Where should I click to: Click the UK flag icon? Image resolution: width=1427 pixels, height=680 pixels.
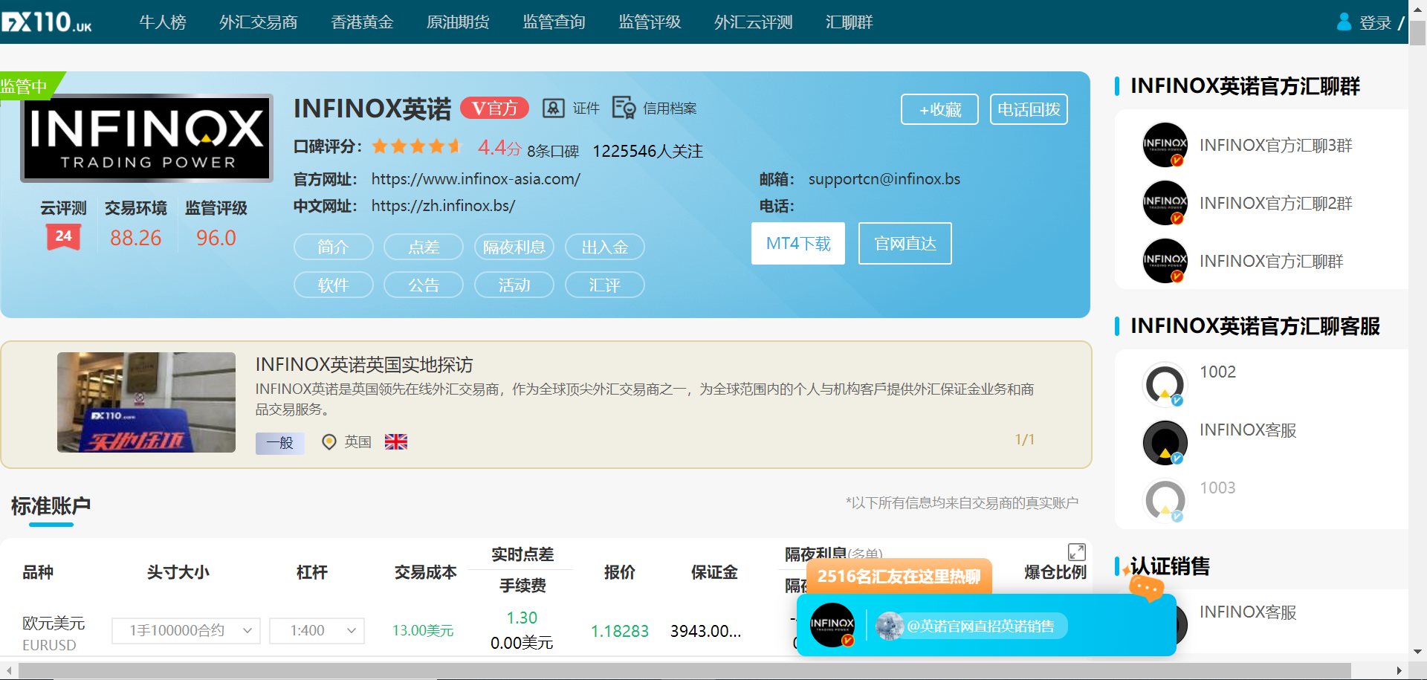click(396, 441)
